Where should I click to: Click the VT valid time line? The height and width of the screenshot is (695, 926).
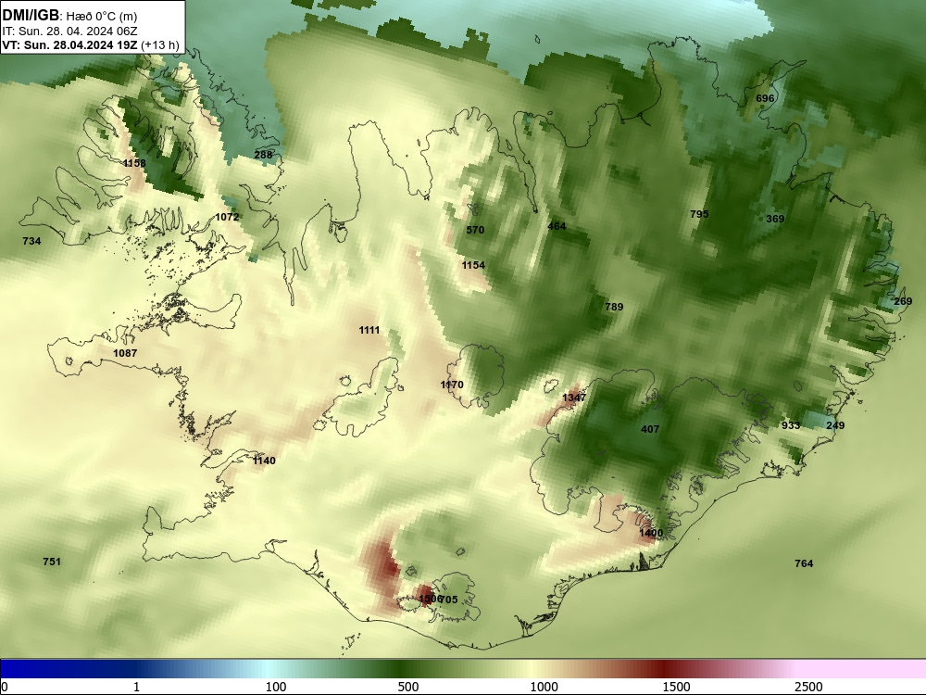(x=91, y=44)
